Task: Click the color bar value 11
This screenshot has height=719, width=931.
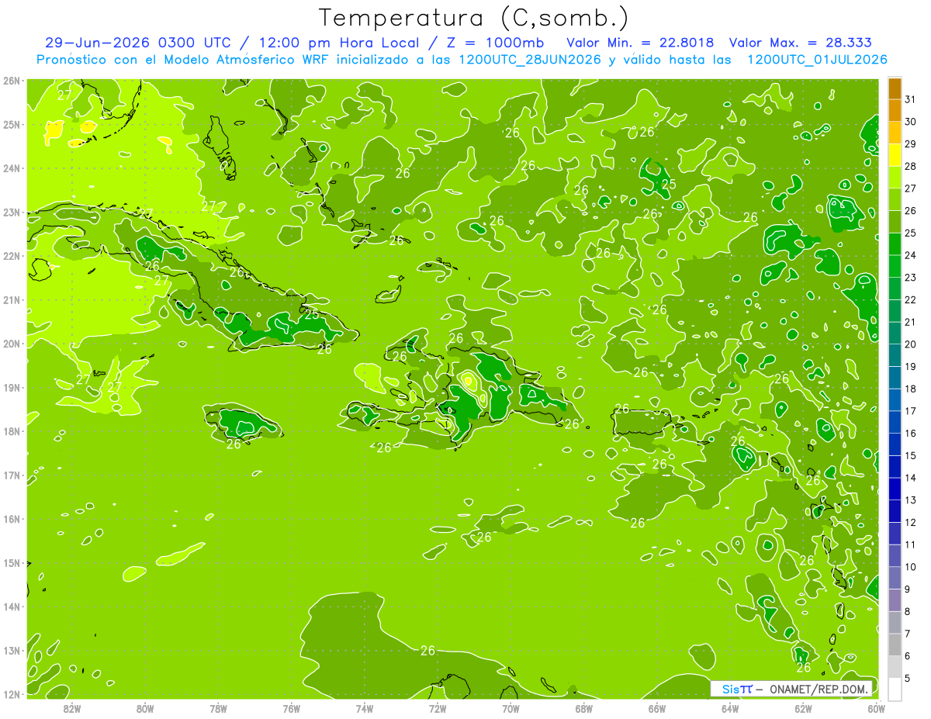Action: click(x=911, y=544)
